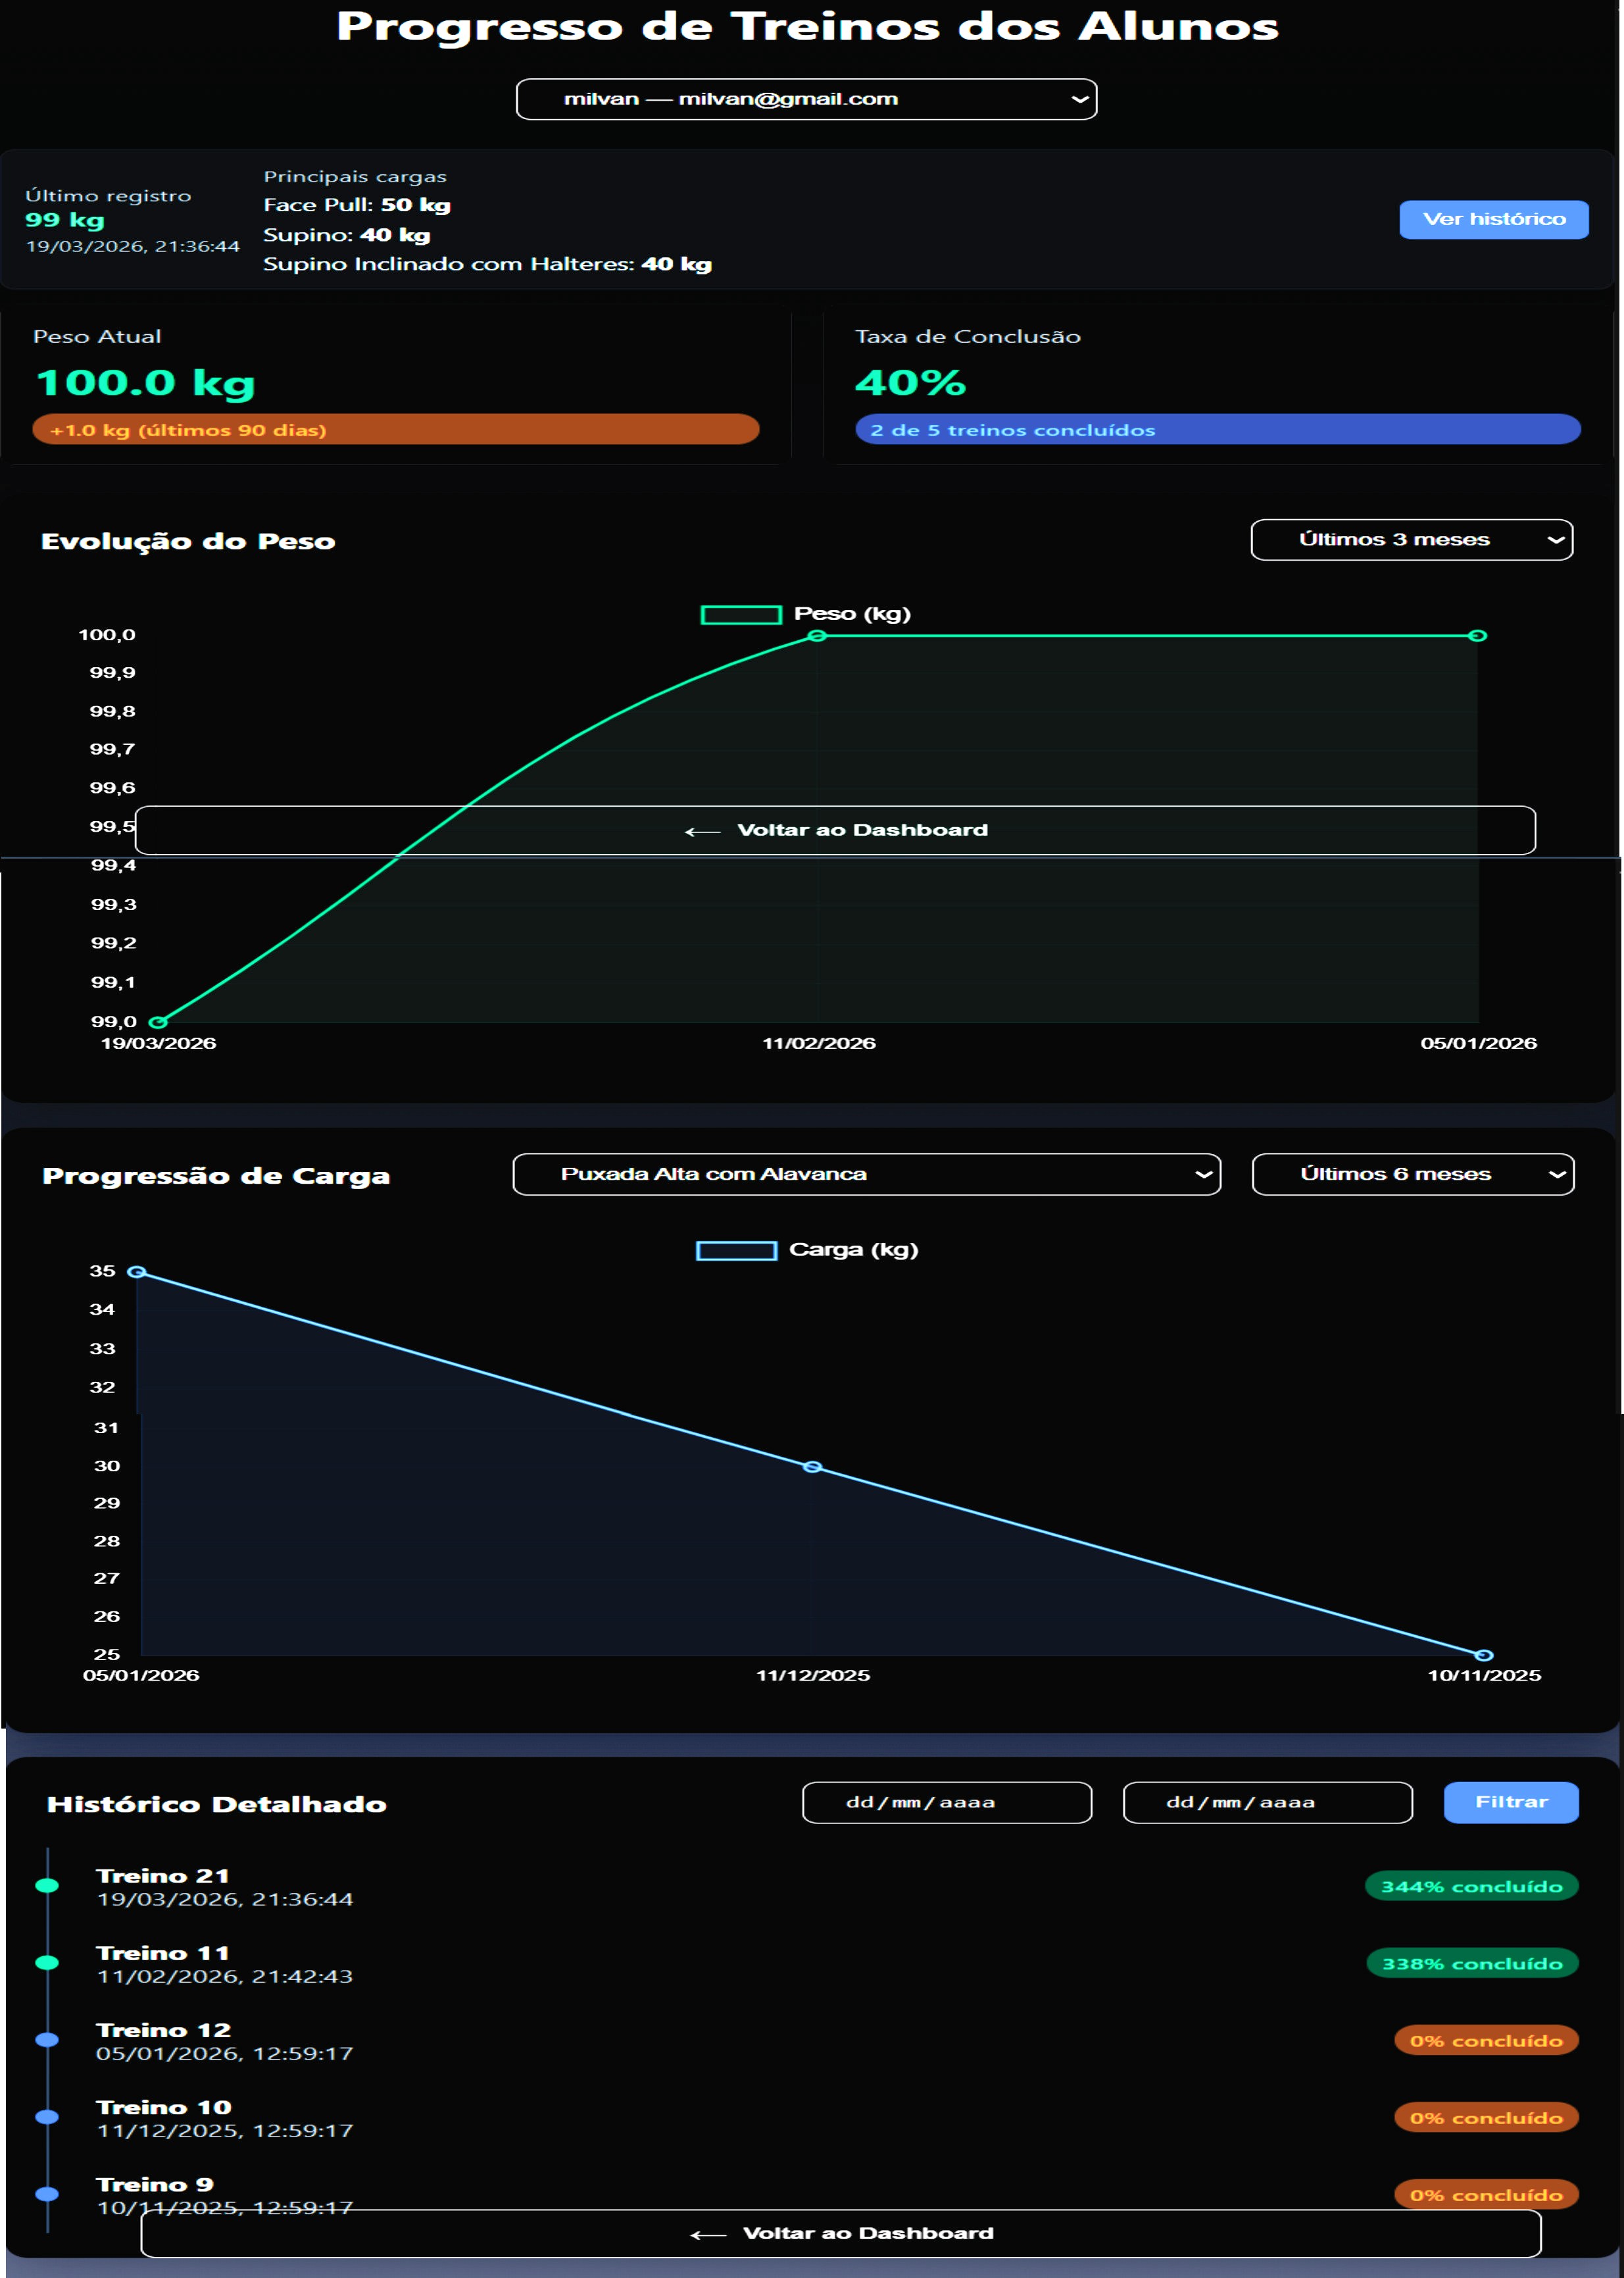
Task: Open the student selector dropdown for milvan
Action: pyautogui.click(x=806, y=99)
